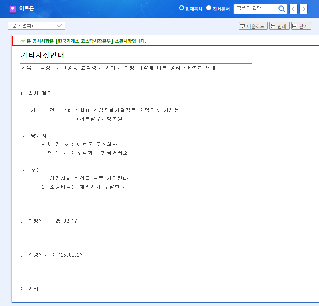This screenshot has height=306, width=319.
Task: Click the 제목 line about 정리매매절차 재개
Action: point(118,68)
